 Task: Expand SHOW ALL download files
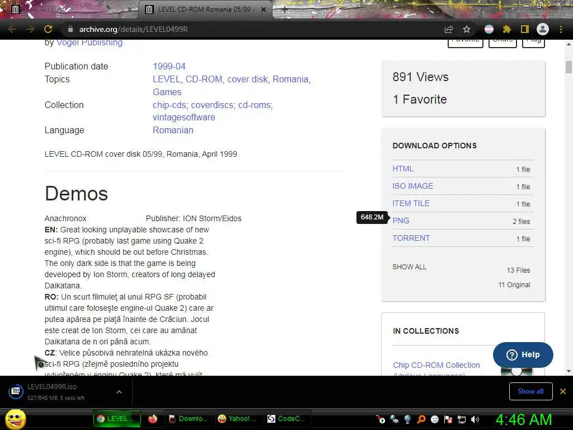click(409, 267)
